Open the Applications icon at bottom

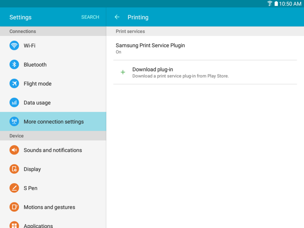click(14, 225)
